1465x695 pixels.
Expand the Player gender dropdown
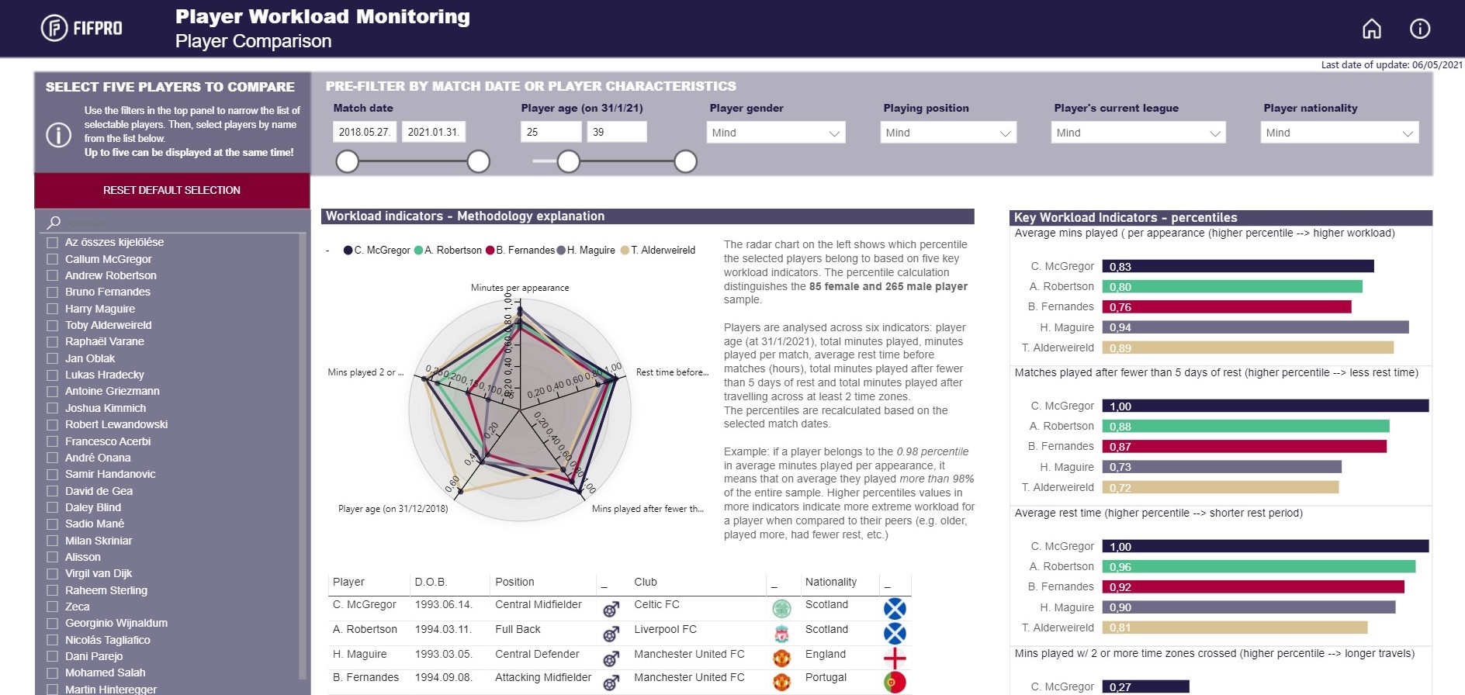coord(776,133)
